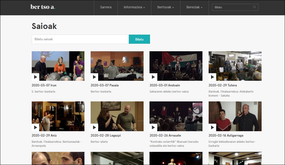Click the 'Bertso-bazkaria' description under Pasaia
285x165 pixels.
101,91
